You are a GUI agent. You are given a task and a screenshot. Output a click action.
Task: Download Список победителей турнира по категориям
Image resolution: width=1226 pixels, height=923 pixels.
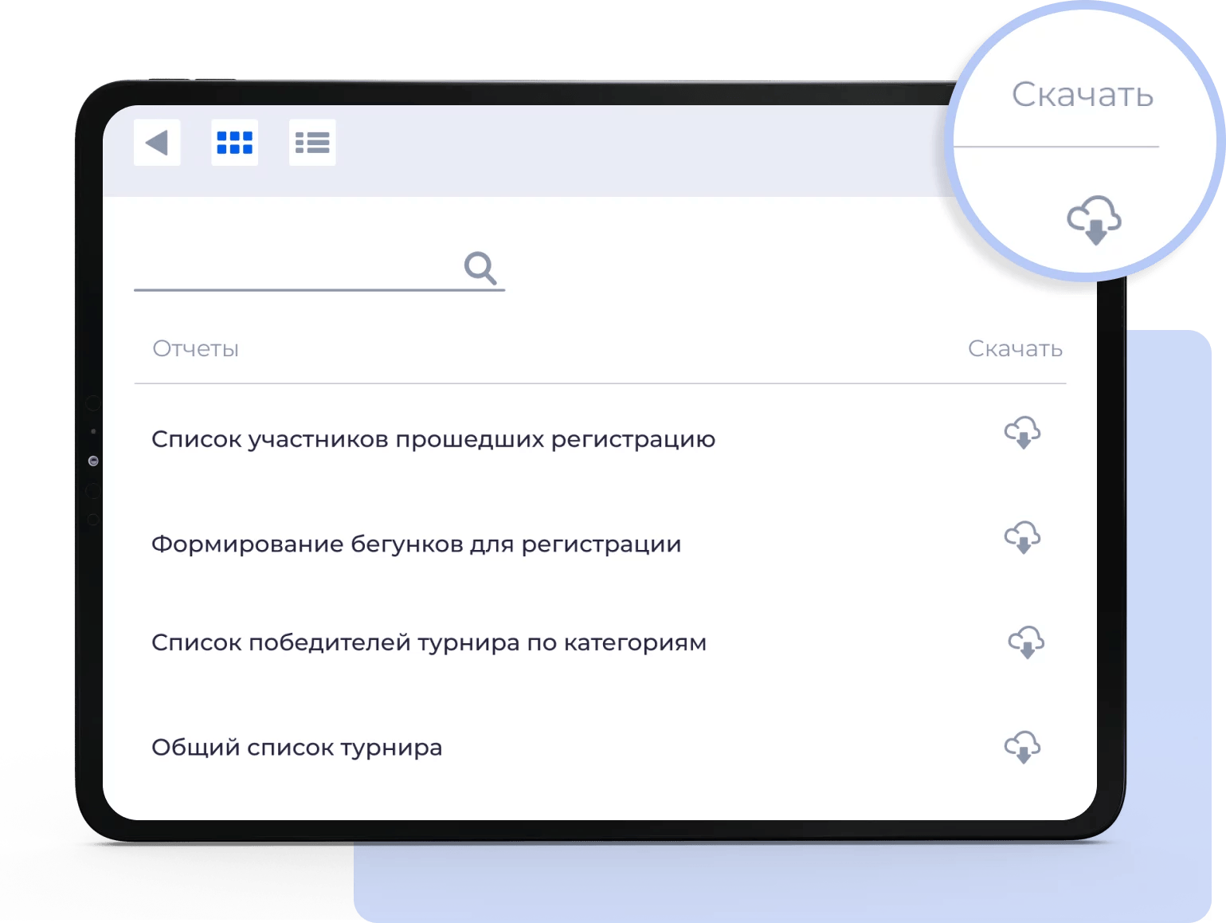click(x=1027, y=642)
